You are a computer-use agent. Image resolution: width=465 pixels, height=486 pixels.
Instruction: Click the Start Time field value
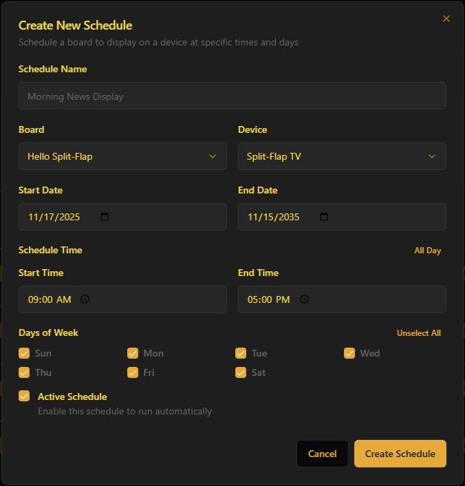50,299
